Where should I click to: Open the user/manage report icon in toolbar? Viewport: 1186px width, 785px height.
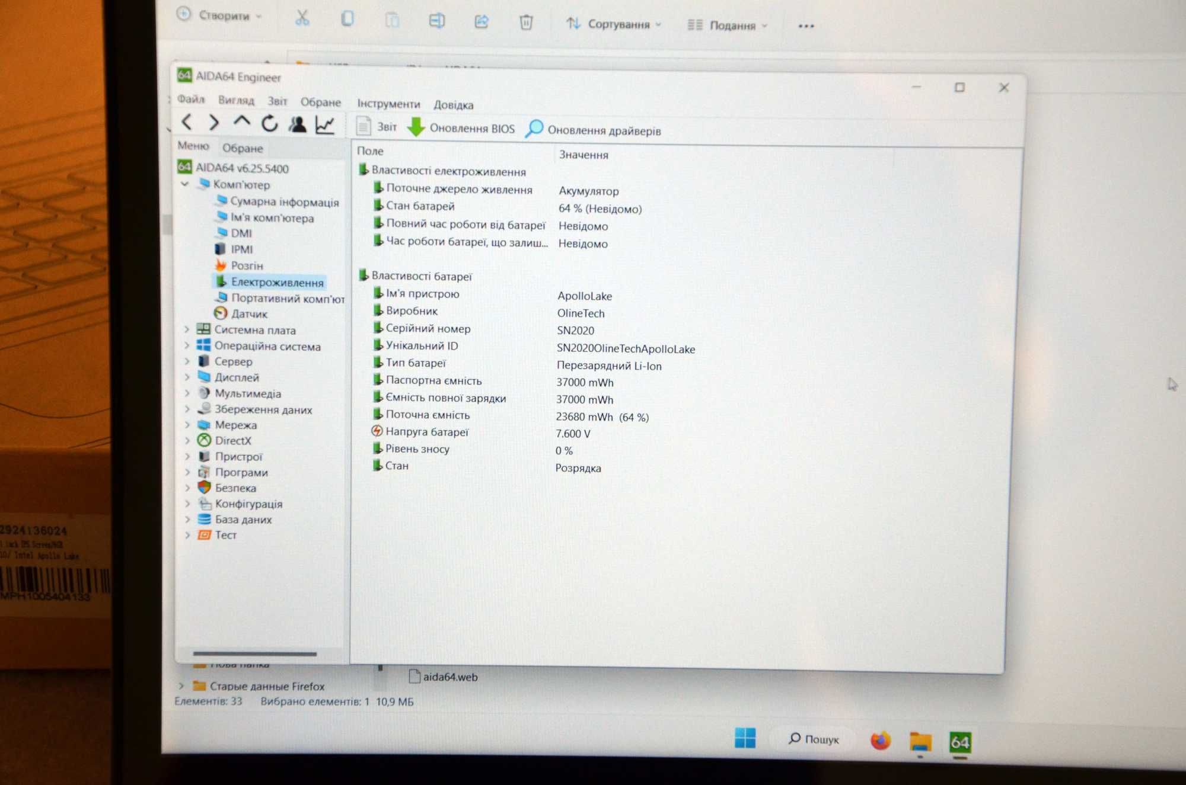(298, 124)
